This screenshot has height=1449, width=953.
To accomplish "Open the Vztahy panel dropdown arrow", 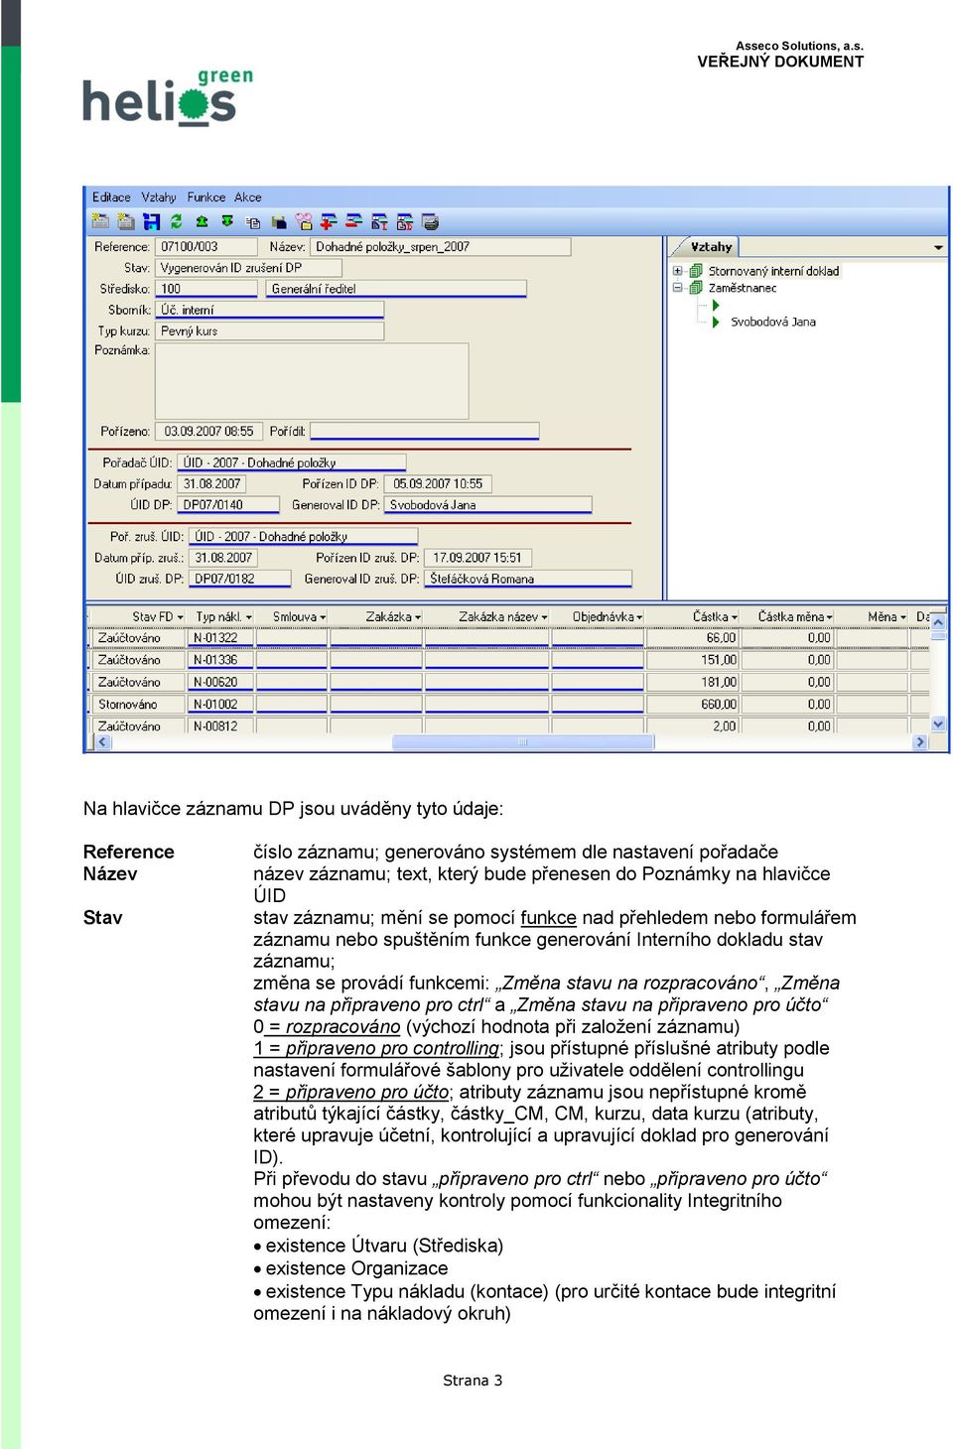I will click(x=938, y=247).
